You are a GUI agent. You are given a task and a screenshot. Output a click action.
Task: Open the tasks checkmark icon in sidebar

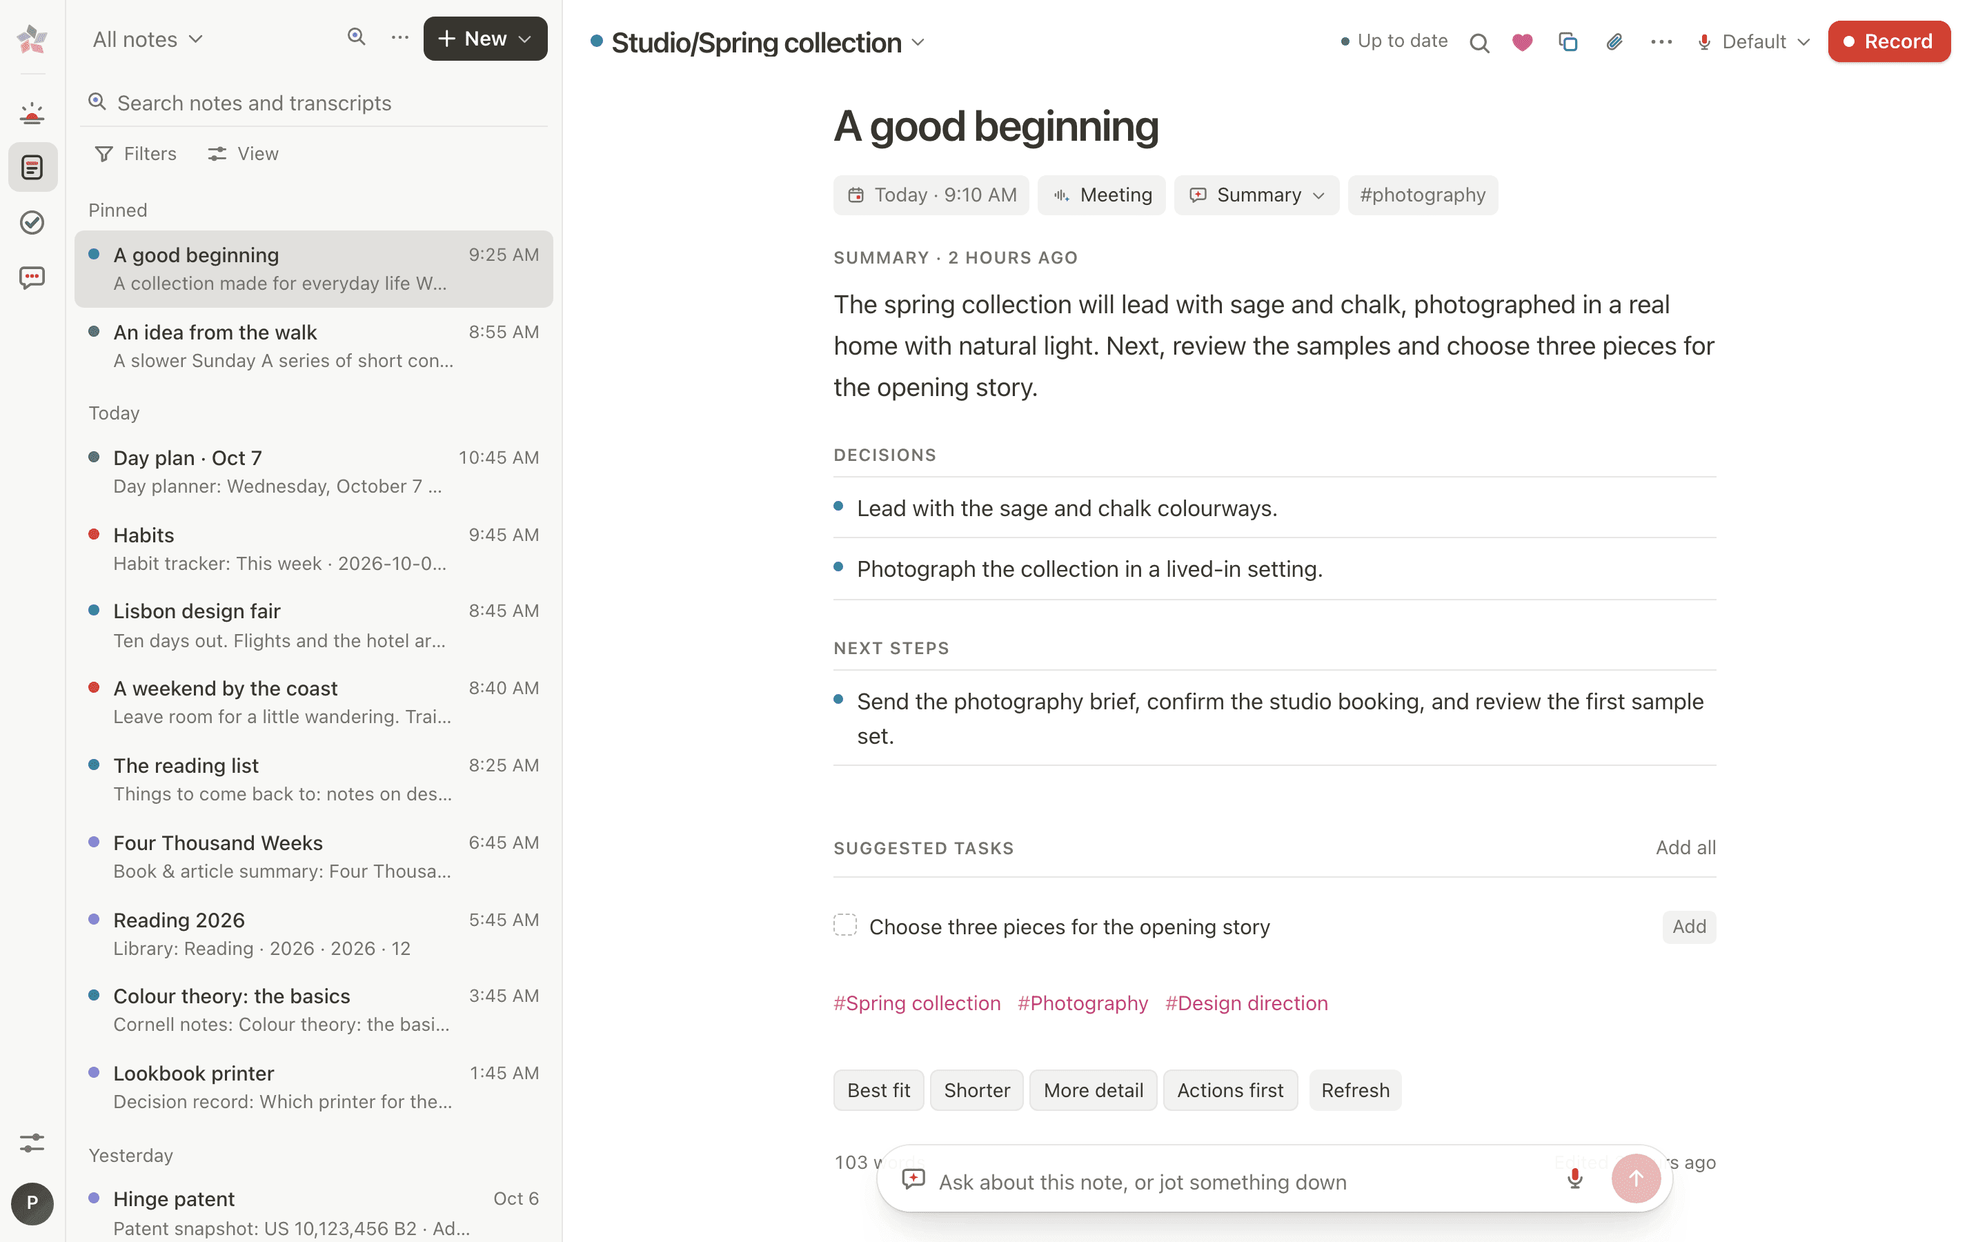click(32, 221)
